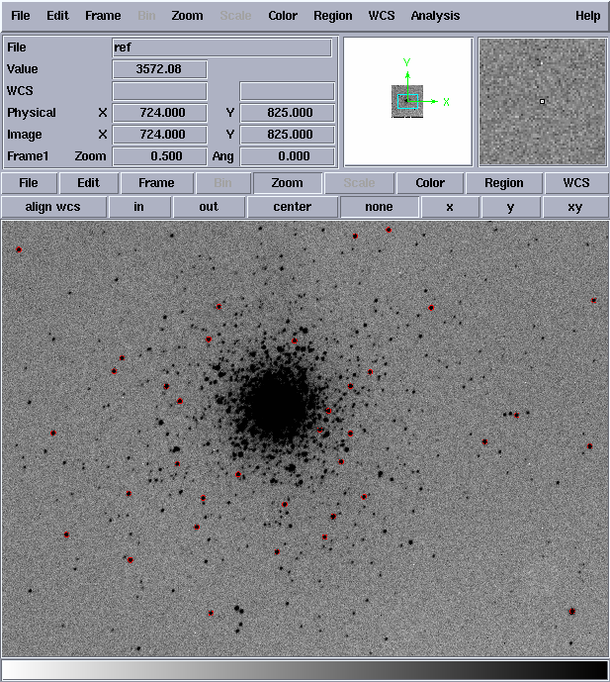Viewport: 610px width, 682px height.
Task: Zoom out with the 'out' button
Action: click(209, 207)
